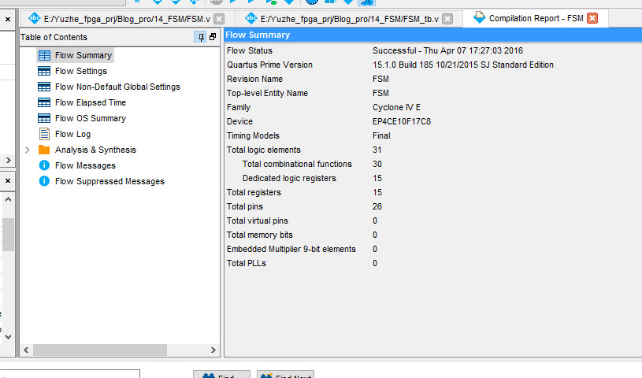Screen dimensions: 642x378
Task: Click the Flow Messages info icon
Action: (x=44, y=165)
